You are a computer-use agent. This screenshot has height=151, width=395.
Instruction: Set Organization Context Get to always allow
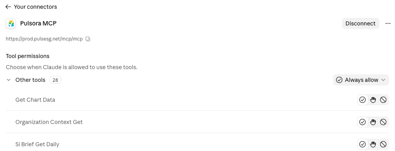tap(362, 122)
